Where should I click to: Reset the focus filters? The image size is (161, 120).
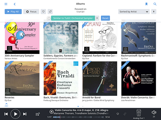pos(105,18)
